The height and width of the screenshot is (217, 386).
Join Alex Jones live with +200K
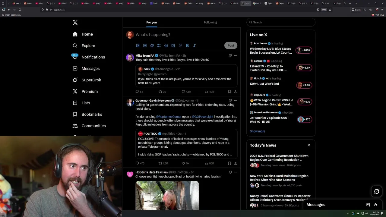pos(304,50)
